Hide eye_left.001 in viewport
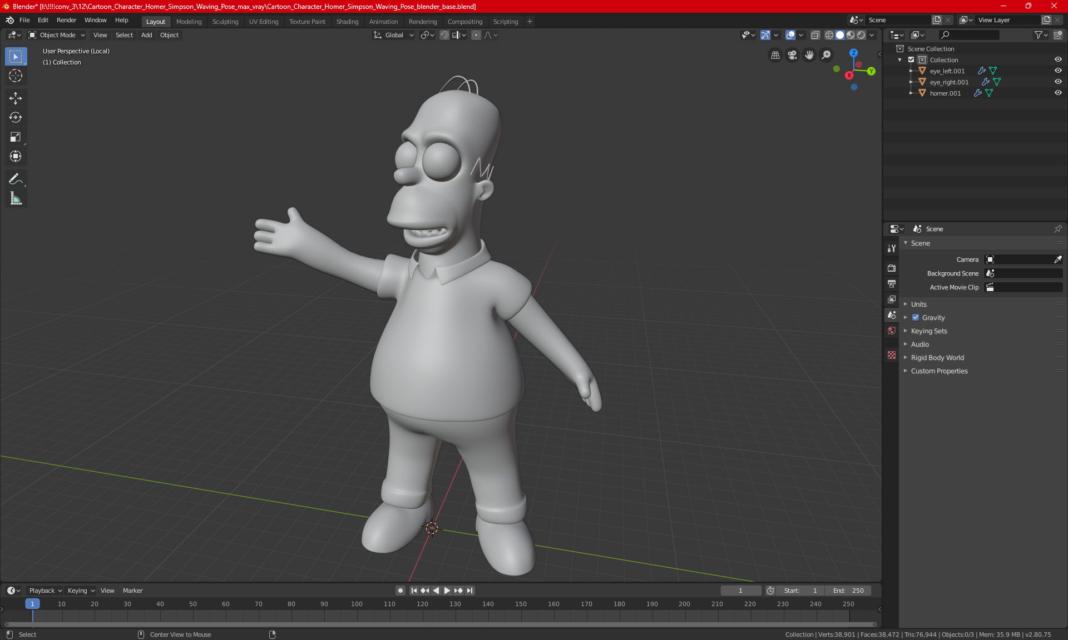Viewport: 1068px width, 640px height. [1058, 71]
